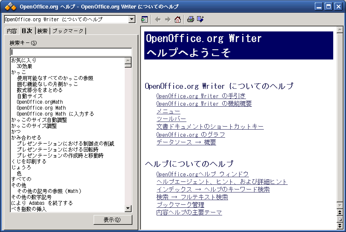
Task: Toggle the navigation pane icon
Action: pos(145,20)
